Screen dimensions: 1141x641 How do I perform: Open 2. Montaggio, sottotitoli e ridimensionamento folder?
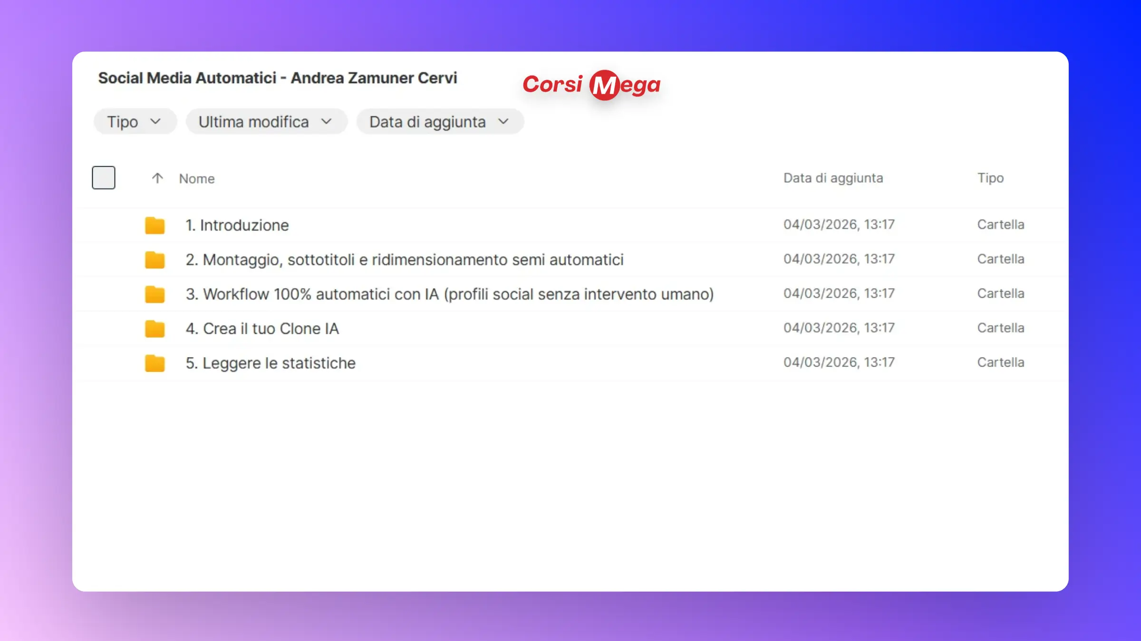404,260
